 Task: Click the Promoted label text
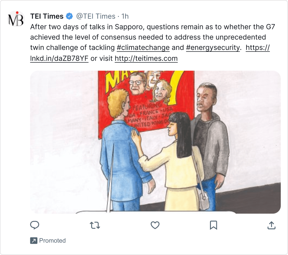[52, 241]
